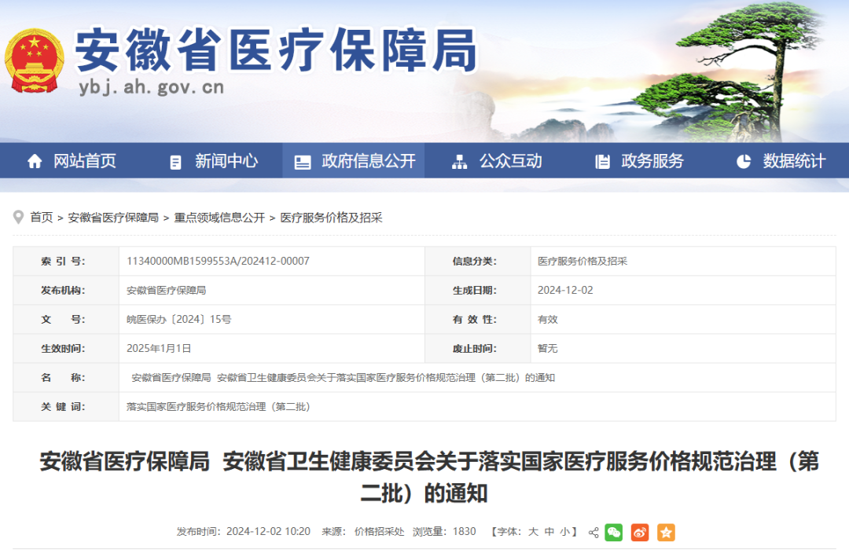Viewport: 849px width, 557px height.
Task: Select 发布机构 value 安徽省医疗保障局 in table
Action: (x=166, y=291)
